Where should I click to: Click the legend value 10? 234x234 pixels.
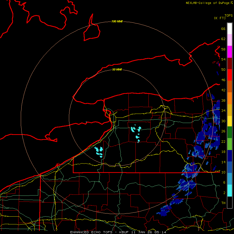click(x=223, y=172)
